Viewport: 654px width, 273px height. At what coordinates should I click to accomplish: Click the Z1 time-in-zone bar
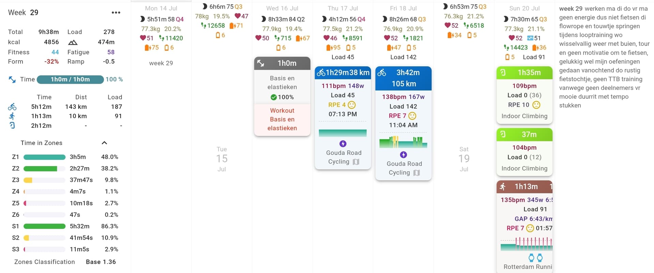click(44, 157)
